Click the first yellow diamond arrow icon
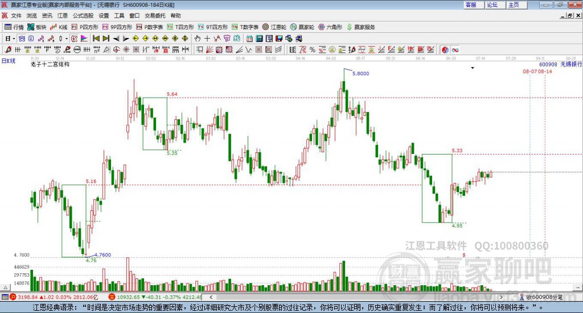Viewport: 583px width, 313px height. click(x=136, y=39)
